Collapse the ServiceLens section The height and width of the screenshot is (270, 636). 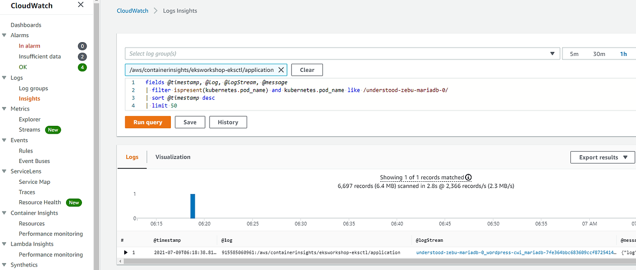[4, 171]
